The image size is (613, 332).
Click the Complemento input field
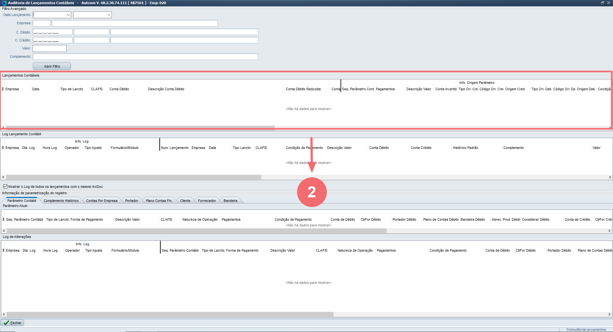tap(145, 57)
